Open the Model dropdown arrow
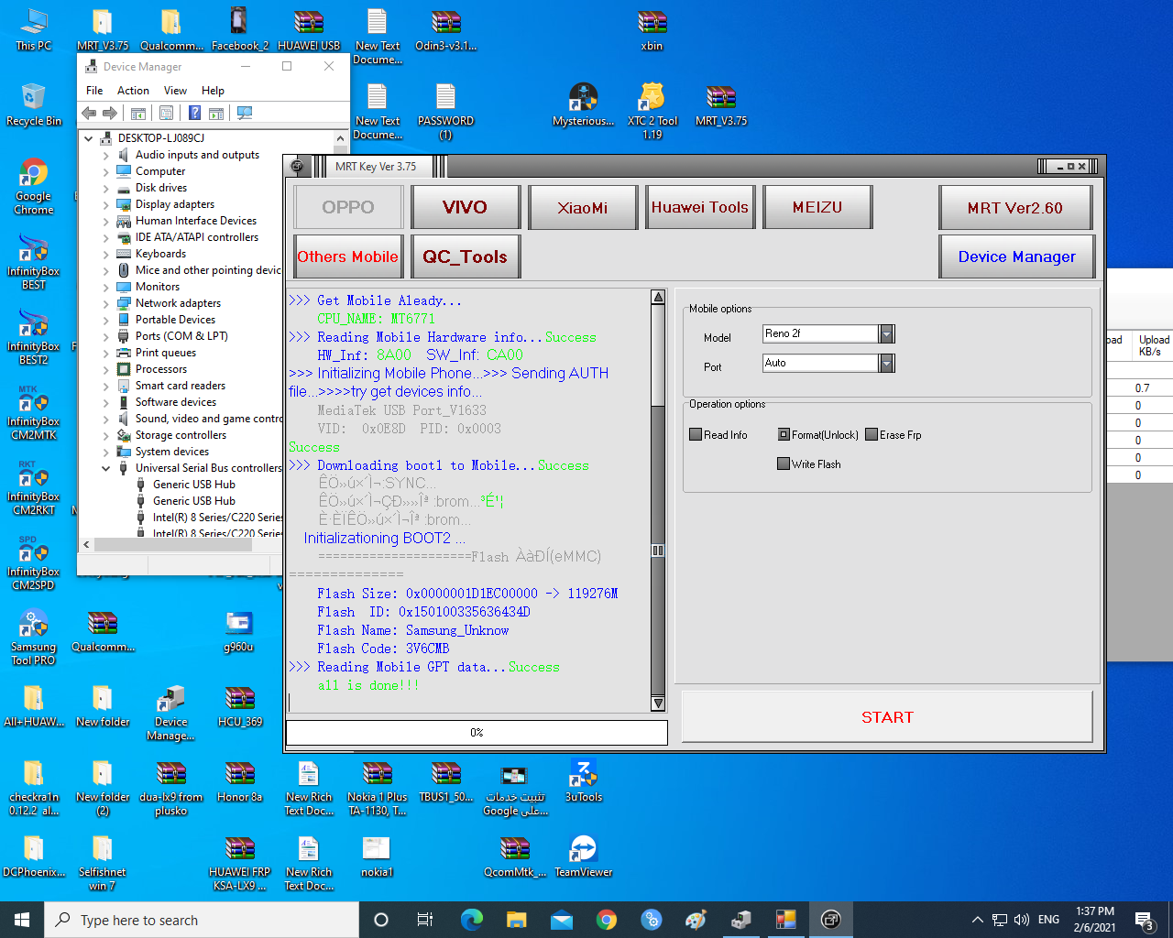The image size is (1173, 938). click(x=886, y=334)
